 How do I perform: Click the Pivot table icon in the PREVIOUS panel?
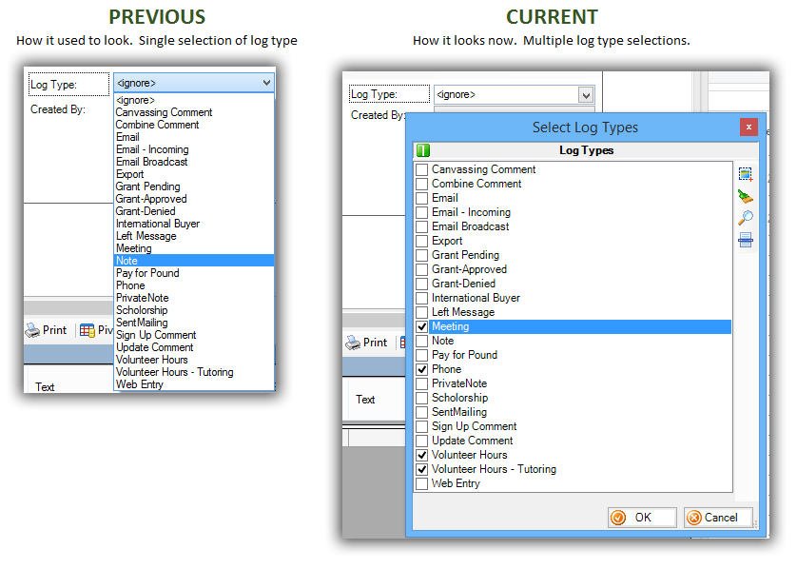pyautogui.click(x=87, y=330)
